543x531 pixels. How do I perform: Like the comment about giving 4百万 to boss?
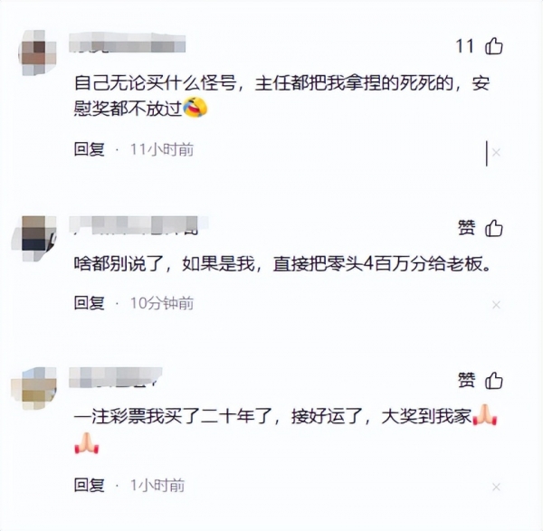494,228
